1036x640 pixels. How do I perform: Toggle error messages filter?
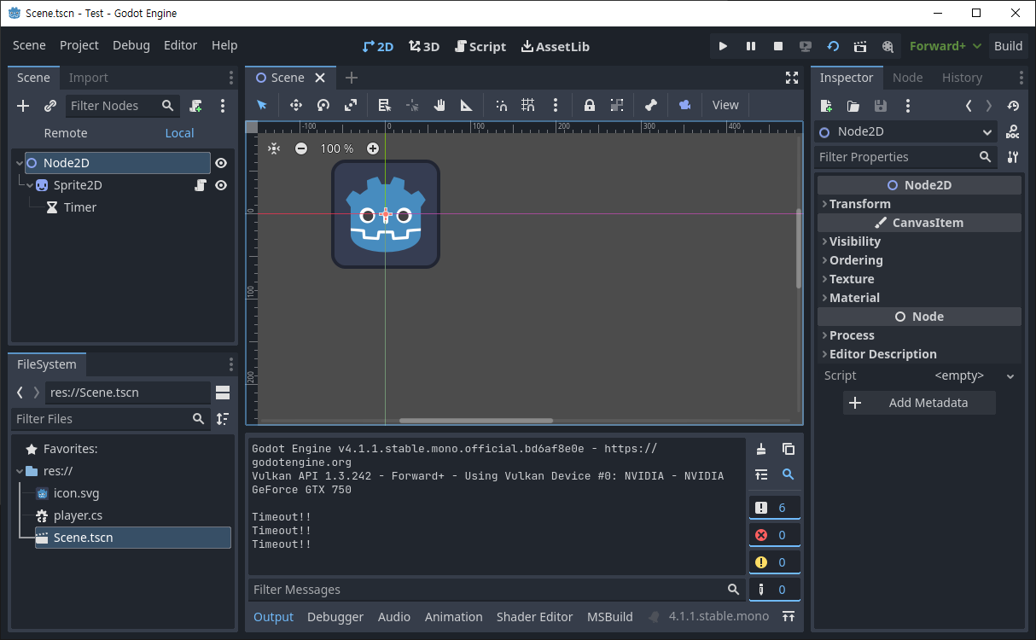(x=775, y=535)
